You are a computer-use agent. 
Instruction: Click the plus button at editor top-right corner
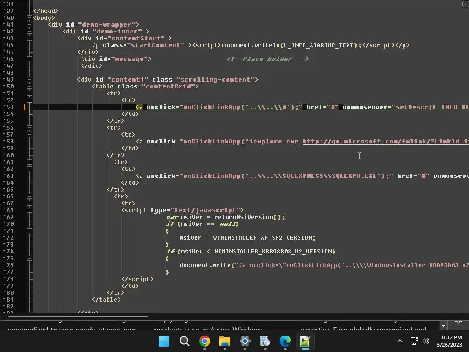click(465, 4)
